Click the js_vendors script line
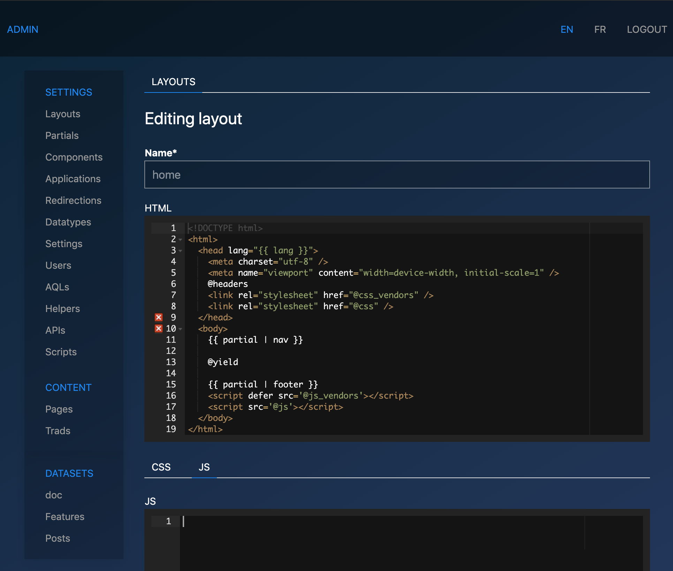Viewport: 673px width, 571px height. click(310, 396)
